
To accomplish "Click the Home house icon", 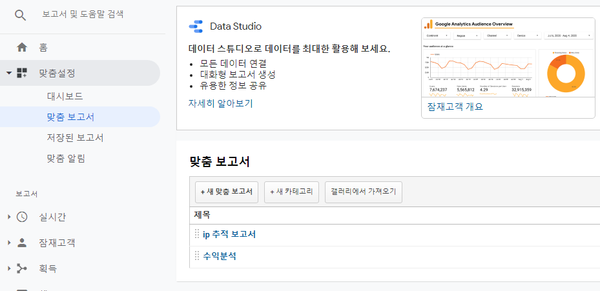I will coord(22,48).
